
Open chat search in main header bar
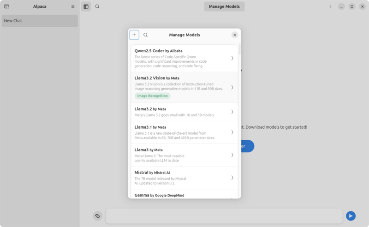click(x=97, y=7)
